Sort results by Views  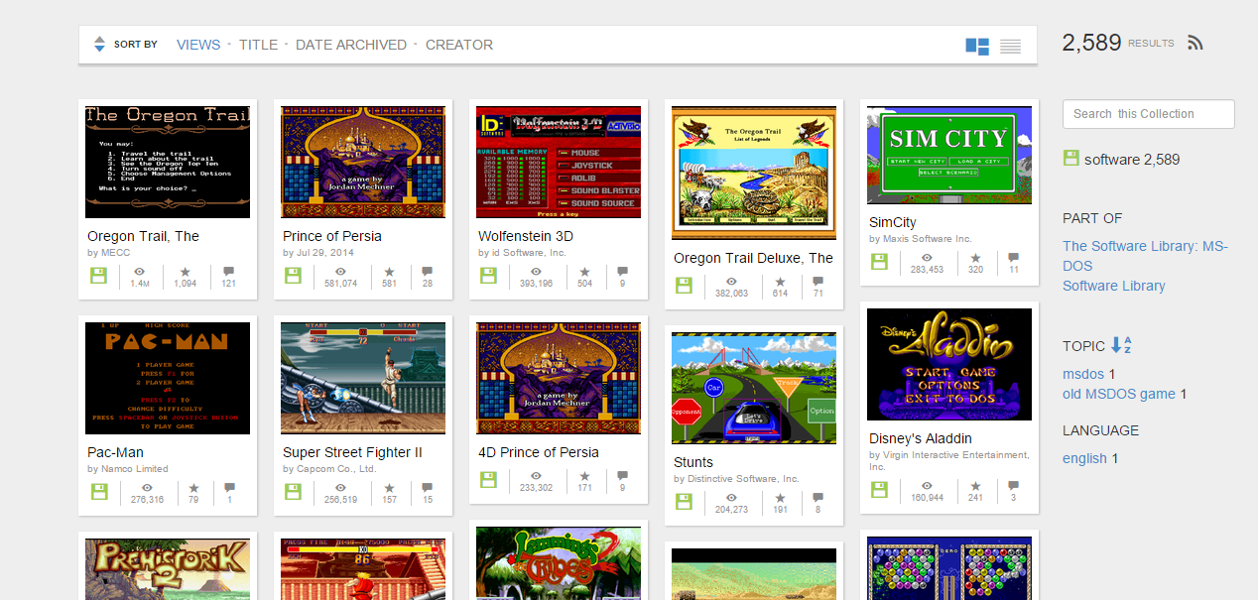(198, 45)
